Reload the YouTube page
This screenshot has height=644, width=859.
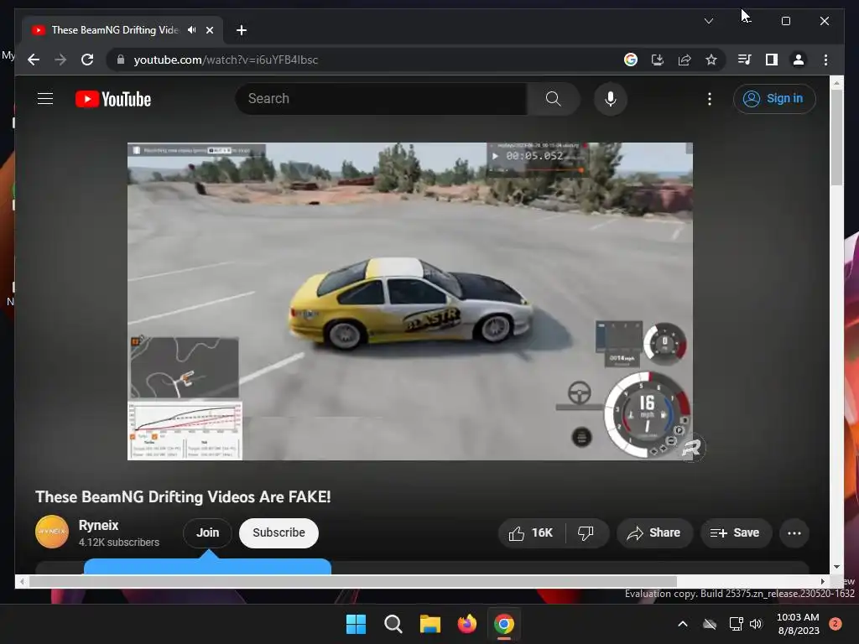click(x=87, y=60)
